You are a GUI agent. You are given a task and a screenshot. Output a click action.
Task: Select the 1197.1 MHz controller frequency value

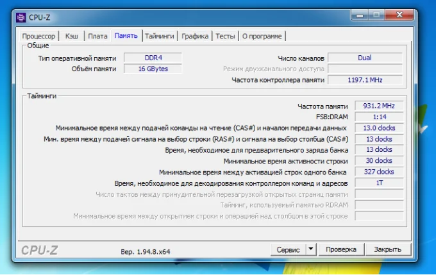tap(365, 79)
